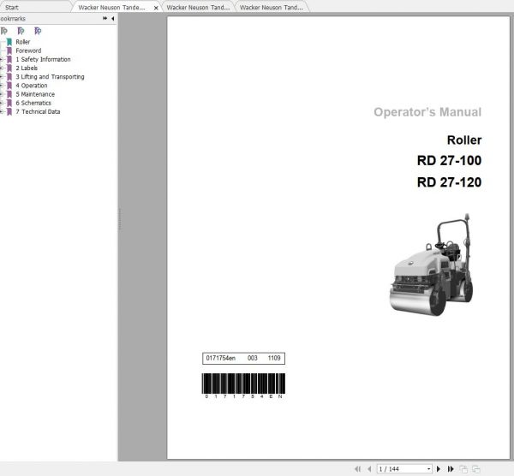Collapse bookmarks panel with left arrow
Viewport: 514px width, 476px height.
(x=113, y=18)
